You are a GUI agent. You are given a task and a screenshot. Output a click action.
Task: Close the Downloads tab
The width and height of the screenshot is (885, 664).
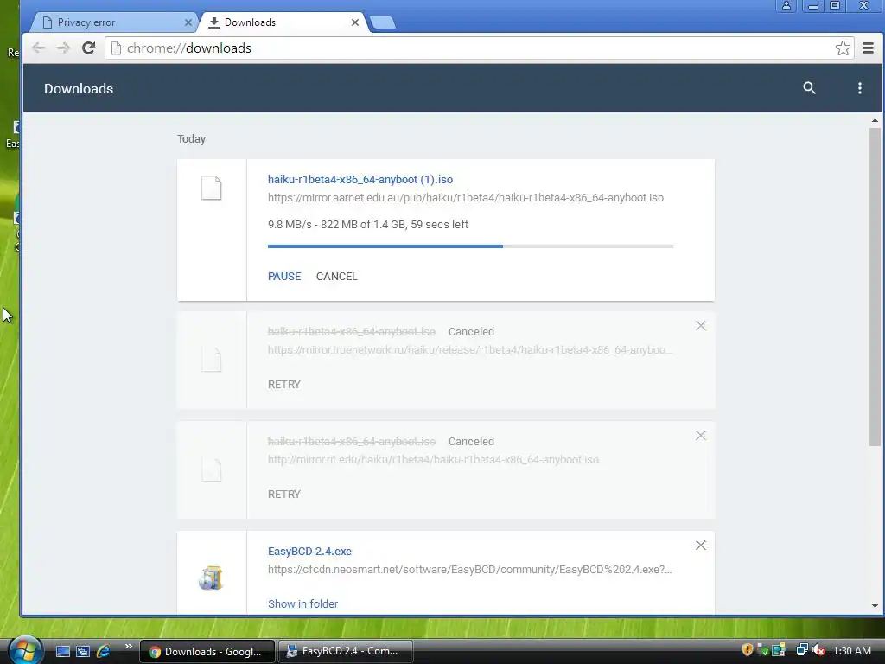(354, 22)
